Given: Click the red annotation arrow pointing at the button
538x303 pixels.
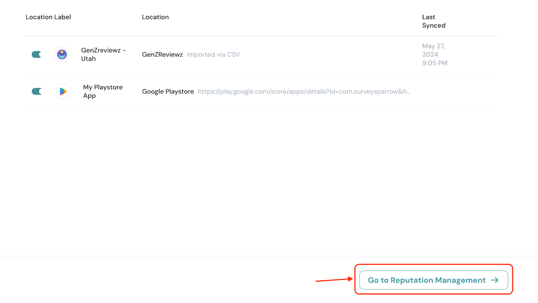Looking at the screenshot, I should [334, 280].
